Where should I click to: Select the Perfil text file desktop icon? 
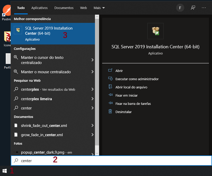pos(8,59)
